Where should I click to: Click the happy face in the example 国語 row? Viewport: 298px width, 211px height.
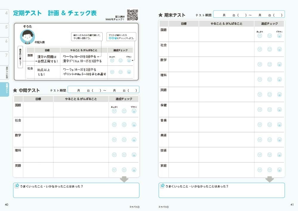pos(129,60)
